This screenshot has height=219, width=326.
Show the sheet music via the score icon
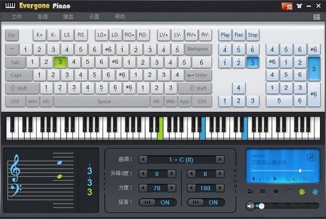[x=289, y=191]
